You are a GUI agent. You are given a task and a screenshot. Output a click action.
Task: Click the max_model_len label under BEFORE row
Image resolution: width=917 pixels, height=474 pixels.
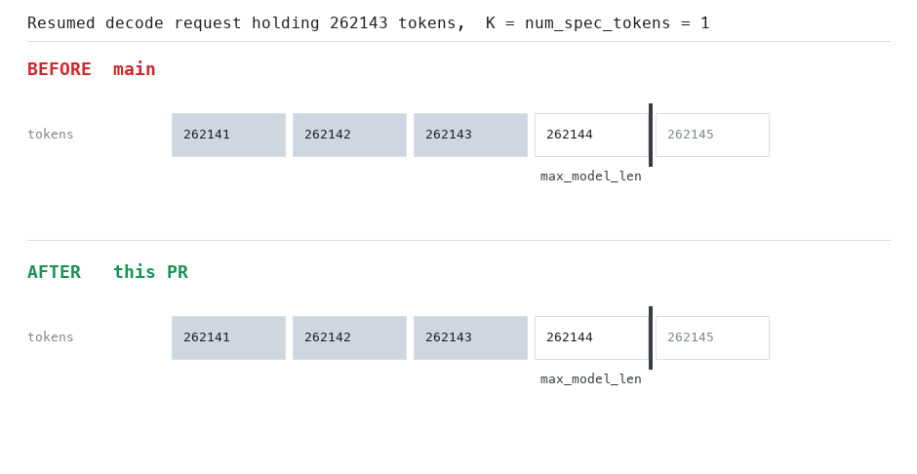tap(590, 176)
